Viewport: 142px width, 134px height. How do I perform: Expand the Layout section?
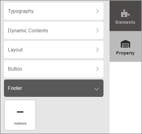(54, 50)
